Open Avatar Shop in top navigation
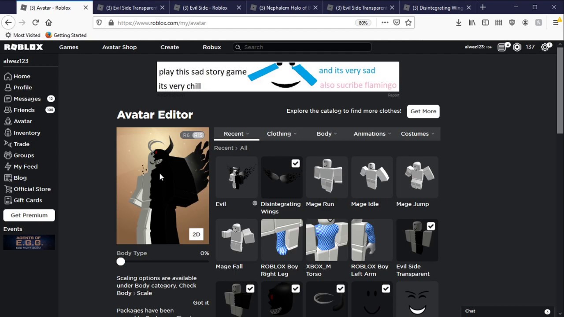The width and height of the screenshot is (564, 317). (119, 47)
